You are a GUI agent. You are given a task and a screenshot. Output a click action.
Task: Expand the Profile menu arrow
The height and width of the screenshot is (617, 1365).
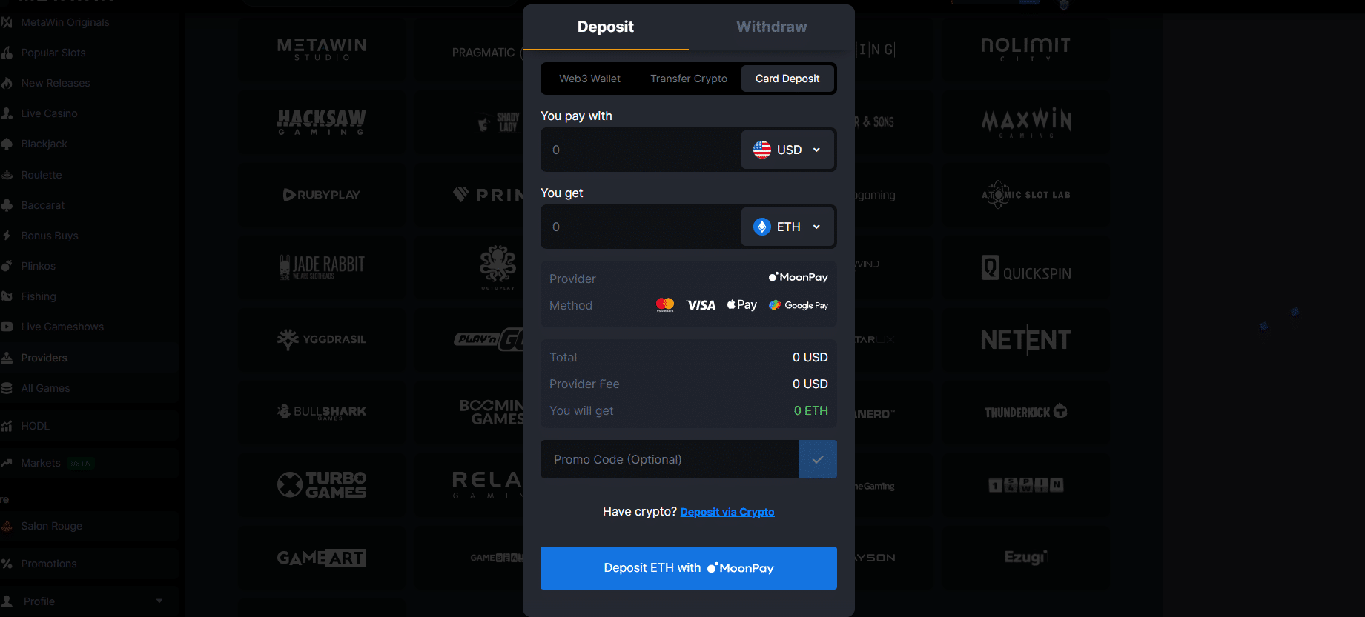click(159, 601)
